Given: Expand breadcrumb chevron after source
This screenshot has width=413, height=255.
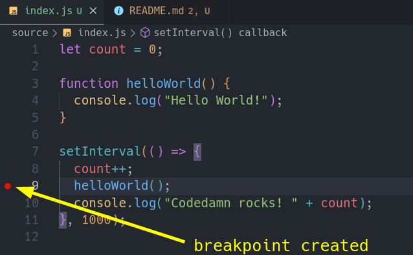Looking at the screenshot, I should 54,33.
